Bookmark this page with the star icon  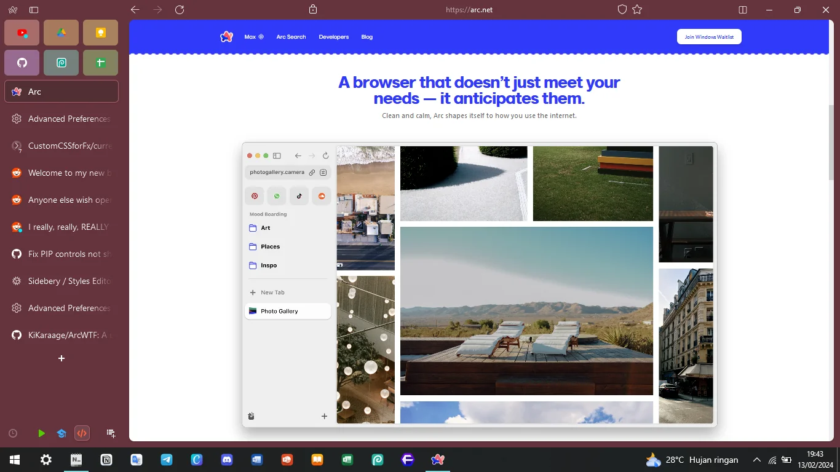(x=637, y=9)
